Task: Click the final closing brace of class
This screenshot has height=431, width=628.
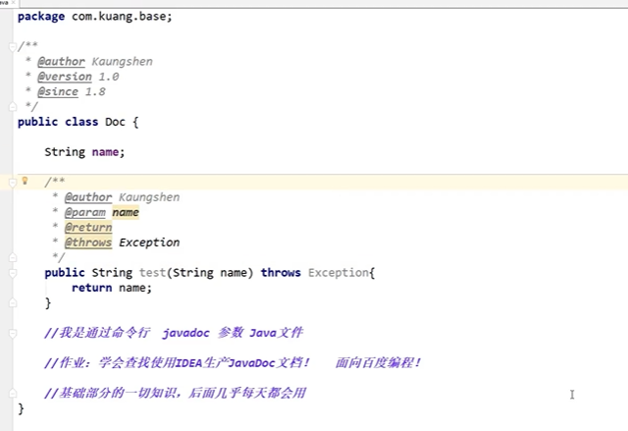Action: [21, 409]
